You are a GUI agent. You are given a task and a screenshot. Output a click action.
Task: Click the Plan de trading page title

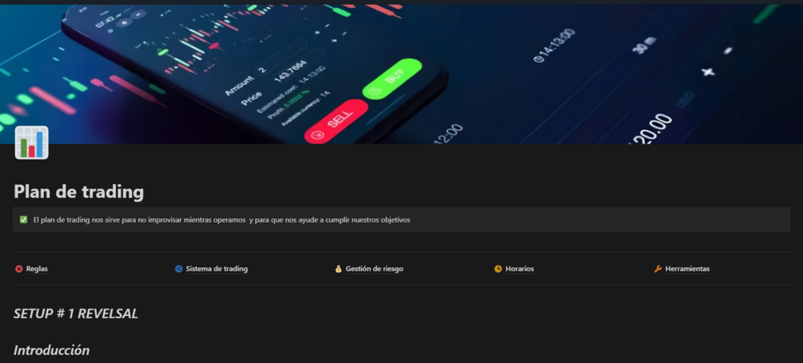tap(79, 192)
